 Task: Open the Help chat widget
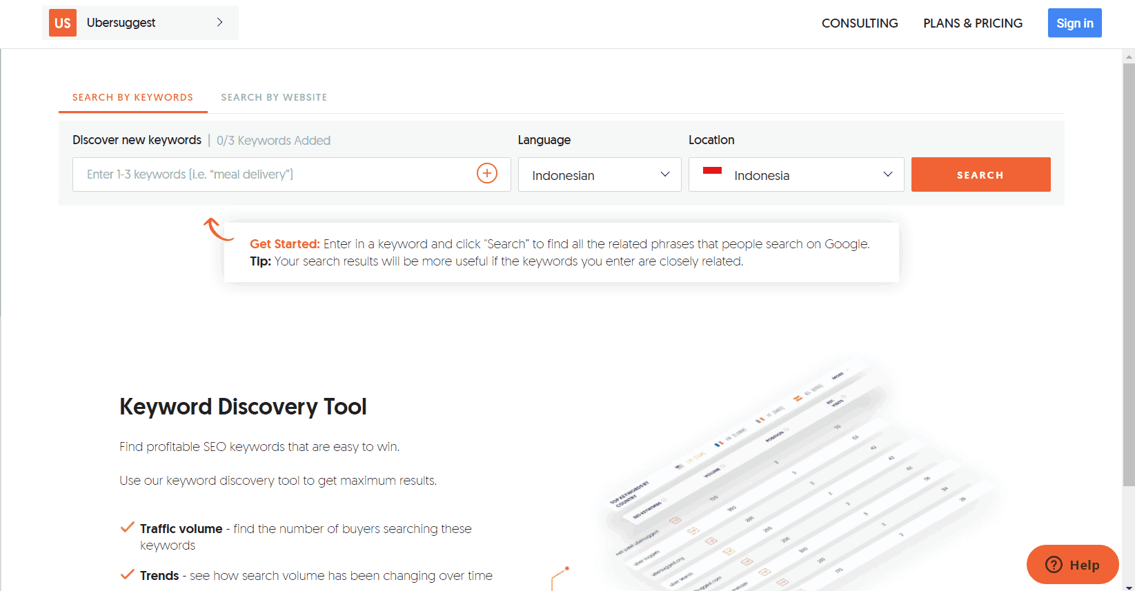[x=1072, y=565]
